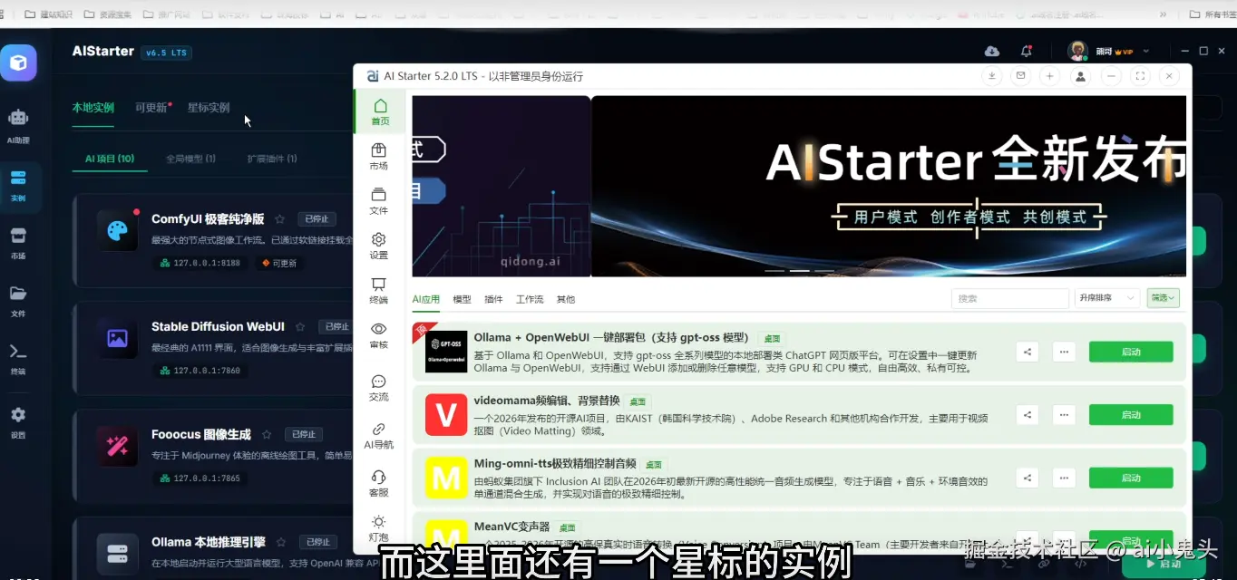
Task: Launch Ming-omni-tts with its 启动 button
Action: [1131, 478]
